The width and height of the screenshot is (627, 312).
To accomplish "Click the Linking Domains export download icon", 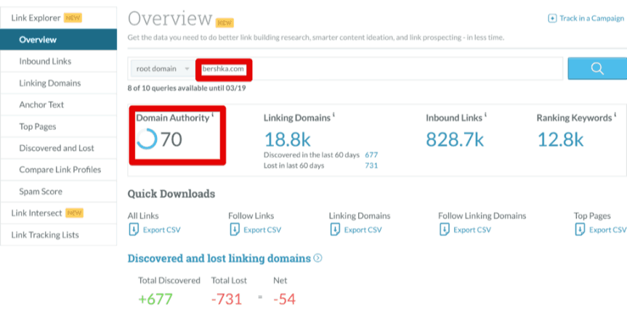I will (334, 229).
